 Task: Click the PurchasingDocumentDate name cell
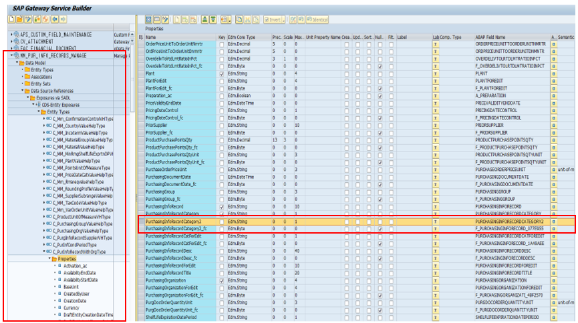180,177
